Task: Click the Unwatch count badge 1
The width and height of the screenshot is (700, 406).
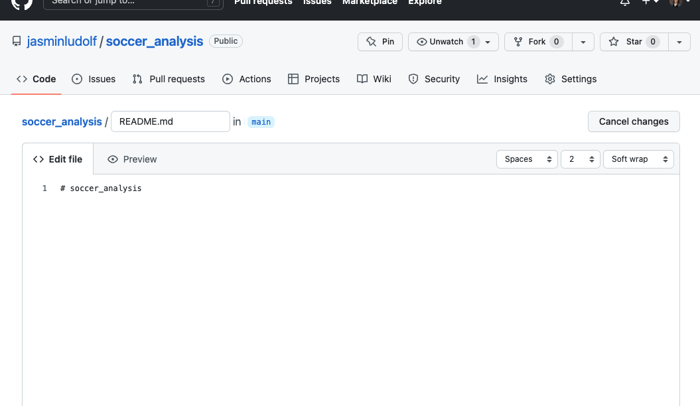Action: click(473, 42)
